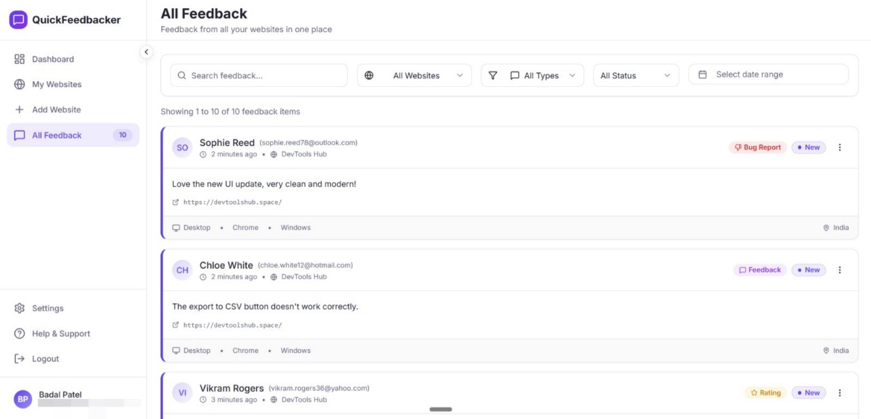The image size is (871, 419).
Task: Click the Help question-mark icon
Action: 20,334
